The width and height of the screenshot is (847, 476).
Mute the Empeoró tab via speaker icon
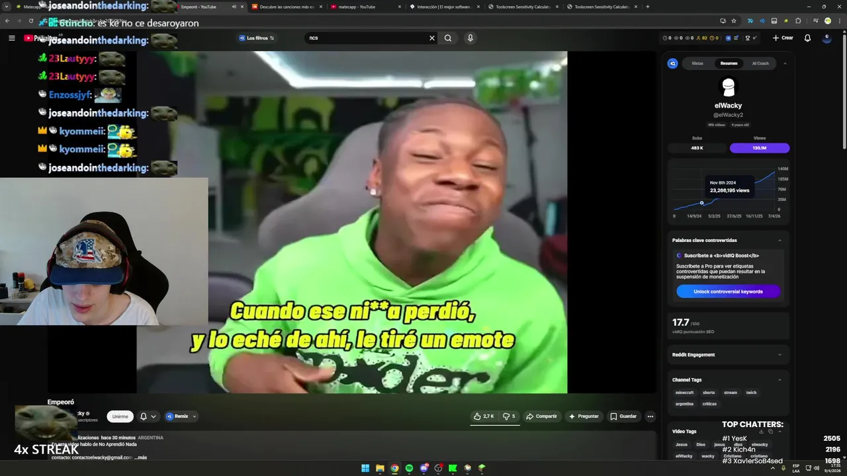tap(234, 7)
